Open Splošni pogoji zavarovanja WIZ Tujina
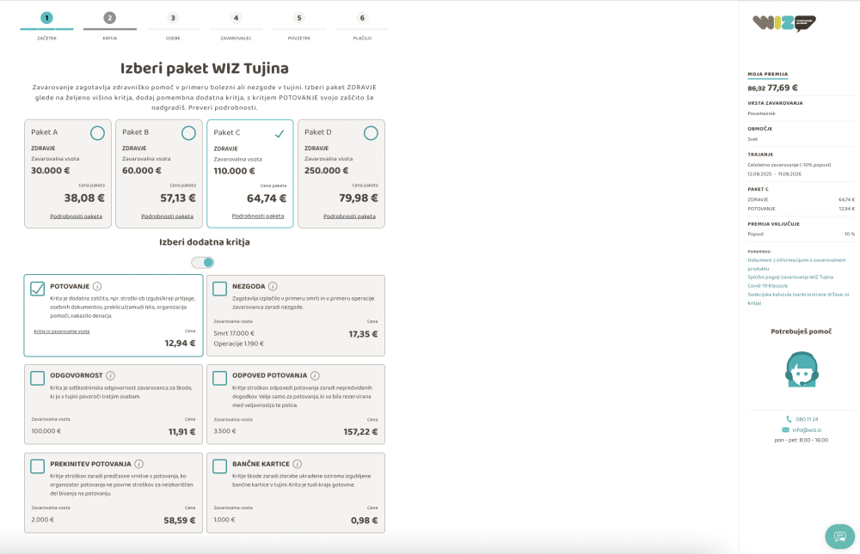This screenshot has width=860, height=554. point(790,277)
